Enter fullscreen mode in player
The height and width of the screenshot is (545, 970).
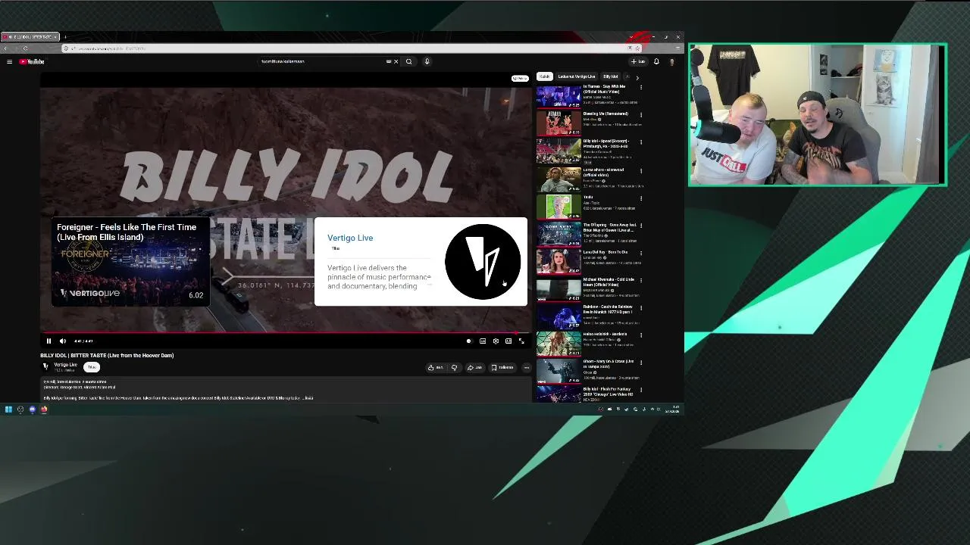tap(521, 341)
